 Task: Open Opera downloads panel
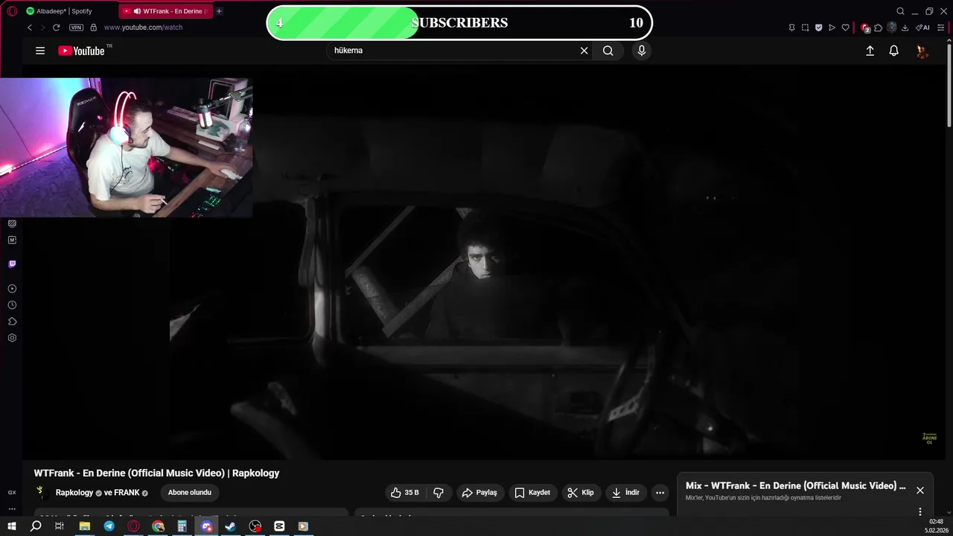(905, 28)
